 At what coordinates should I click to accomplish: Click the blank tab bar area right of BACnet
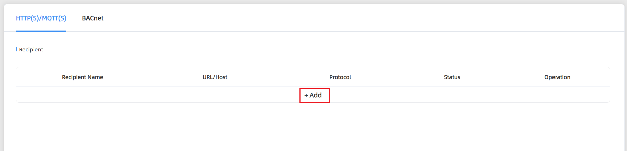click(x=363, y=18)
